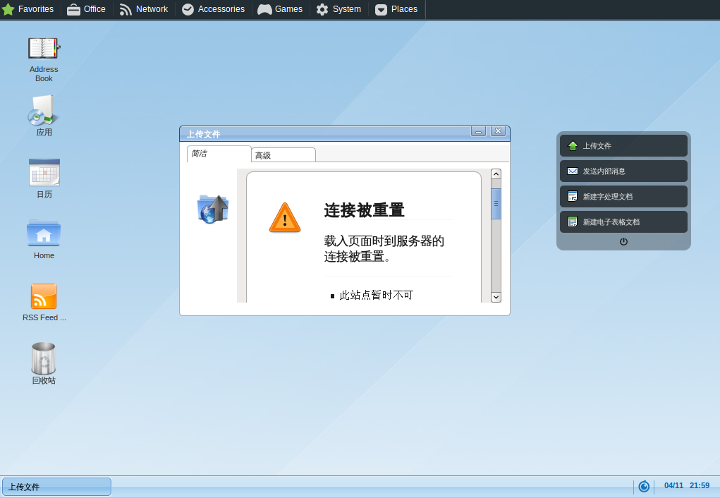
Task: Close the 上传文件 window
Action: click(x=498, y=131)
